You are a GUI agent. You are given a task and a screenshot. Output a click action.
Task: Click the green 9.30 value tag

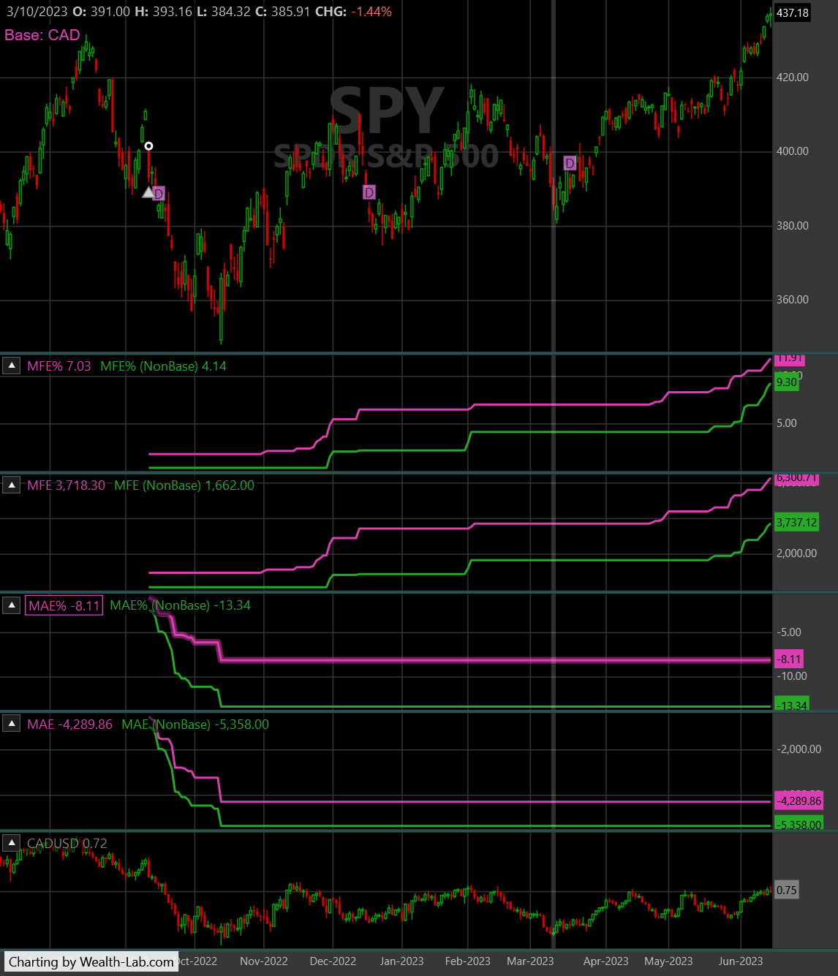(x=787, y=382)
